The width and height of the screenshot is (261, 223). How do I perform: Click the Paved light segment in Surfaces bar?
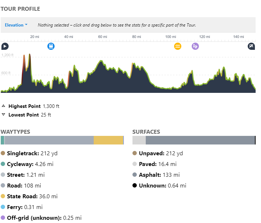click(x=139, y=140)
